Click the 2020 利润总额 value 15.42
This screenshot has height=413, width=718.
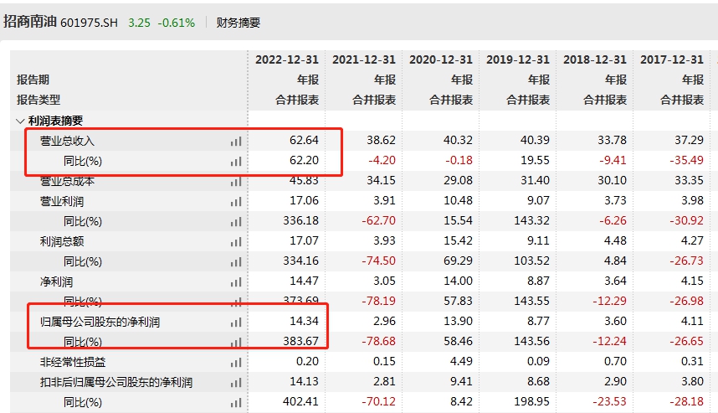click(458, 241)
